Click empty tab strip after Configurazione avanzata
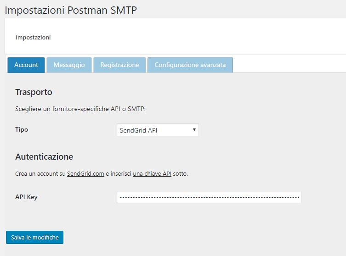The width and height of the screenshot is (346, 256). pyautogui.click(x=289, y=65)
